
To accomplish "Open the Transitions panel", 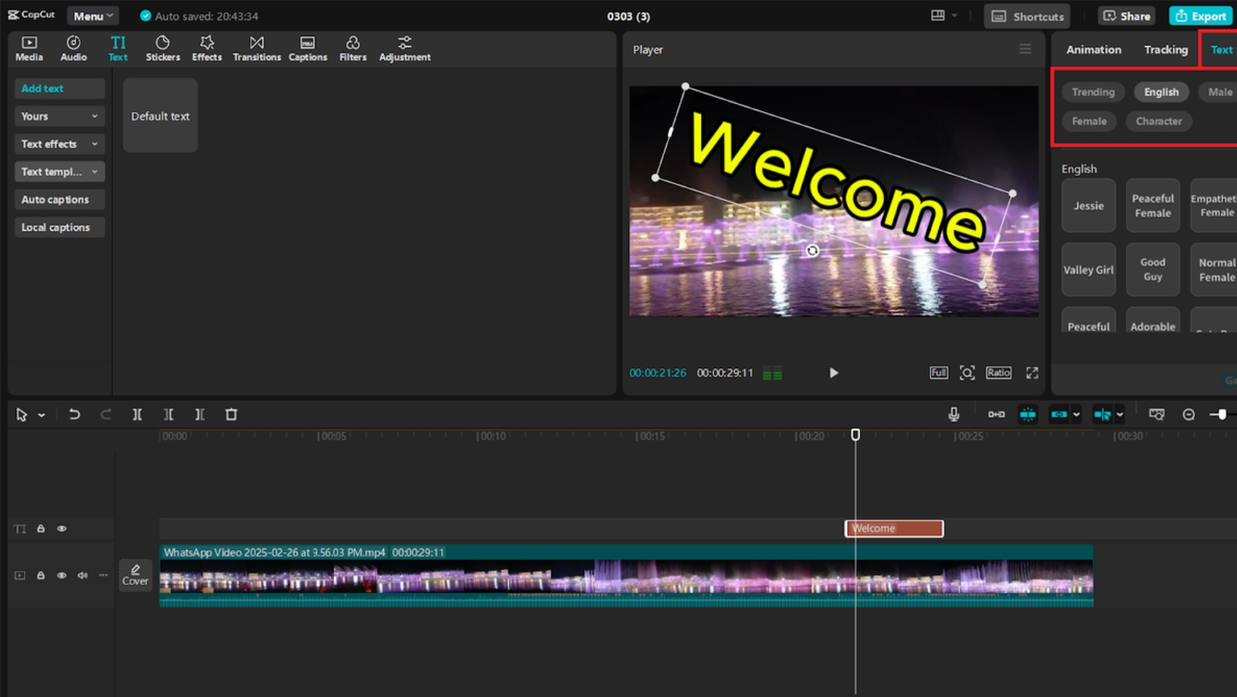I will [x=256, y=48].
